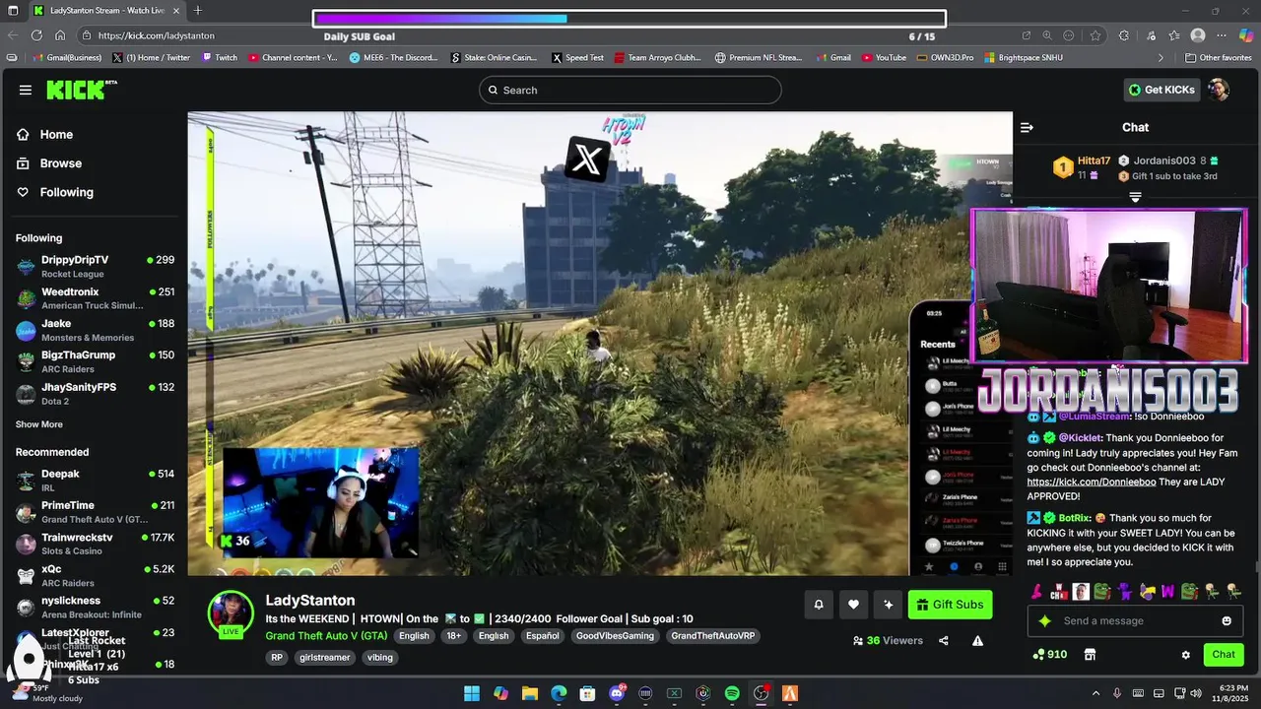Open the channel points shop icon
Image resolution: width=1261 pixels, height=709 pixels.
coord(1090,654)
